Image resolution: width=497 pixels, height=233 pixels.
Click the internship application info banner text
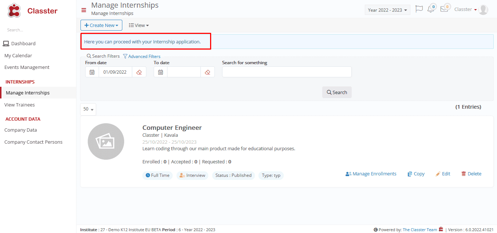(142, 42)
